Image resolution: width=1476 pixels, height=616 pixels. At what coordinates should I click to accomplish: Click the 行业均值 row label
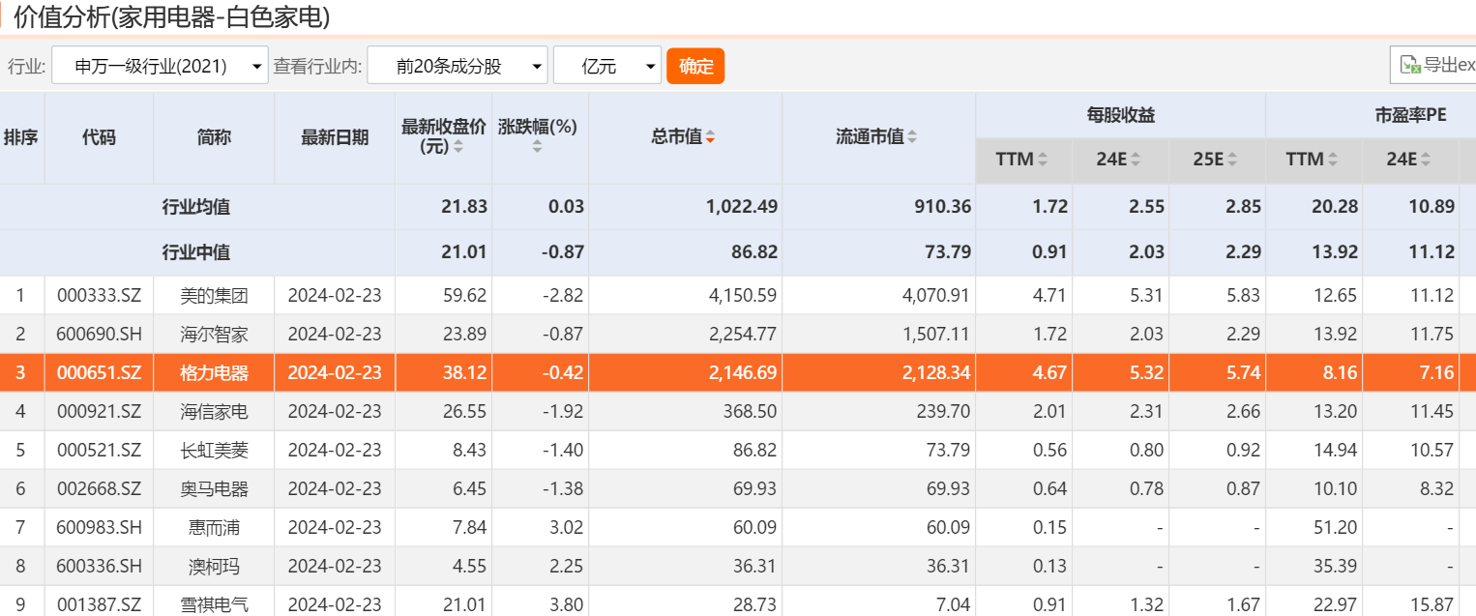196,207
